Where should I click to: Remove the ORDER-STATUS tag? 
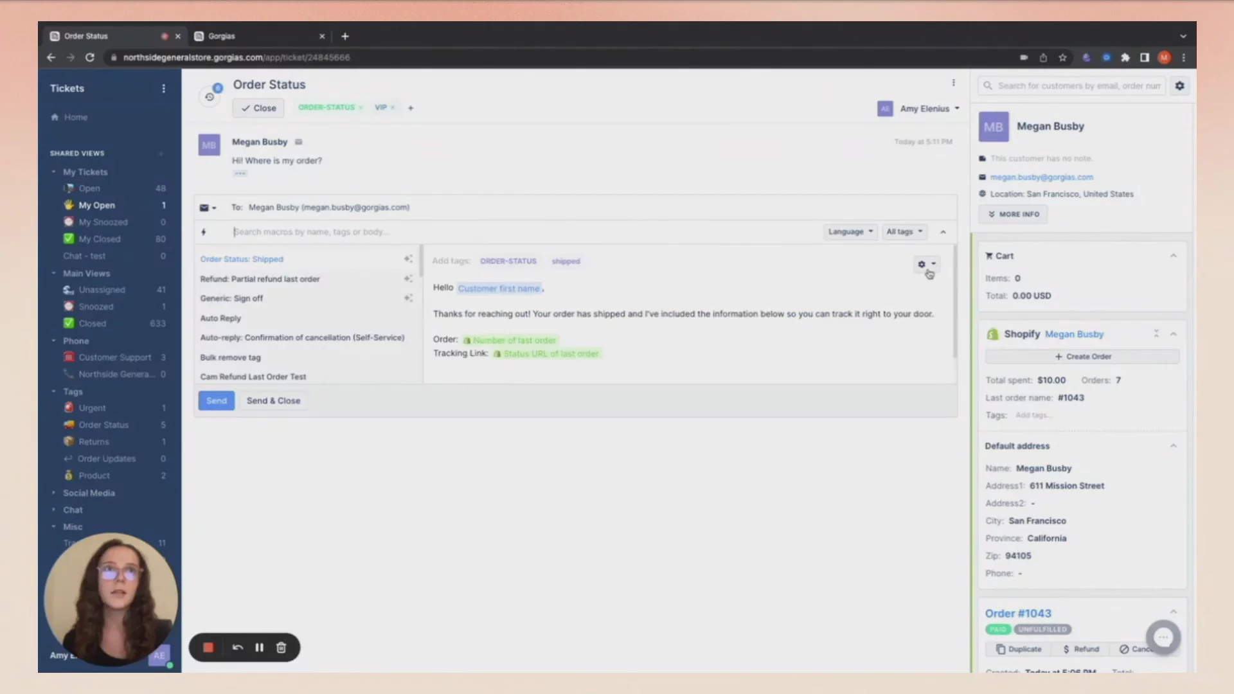pos(361,107)
